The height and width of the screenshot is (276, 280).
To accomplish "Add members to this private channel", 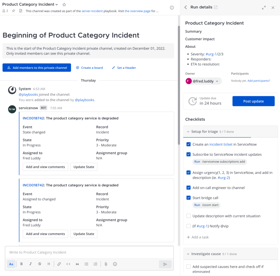I will [x=37, y=68].
